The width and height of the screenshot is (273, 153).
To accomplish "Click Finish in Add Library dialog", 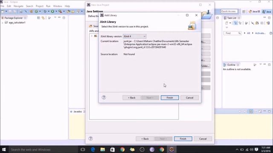I will click(170, 98).
